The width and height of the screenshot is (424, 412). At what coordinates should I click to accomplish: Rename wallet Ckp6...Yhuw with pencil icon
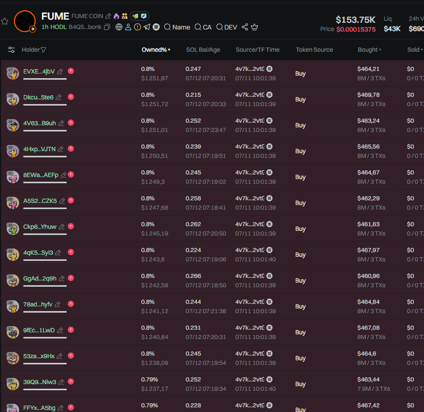(x=62, y=227)
